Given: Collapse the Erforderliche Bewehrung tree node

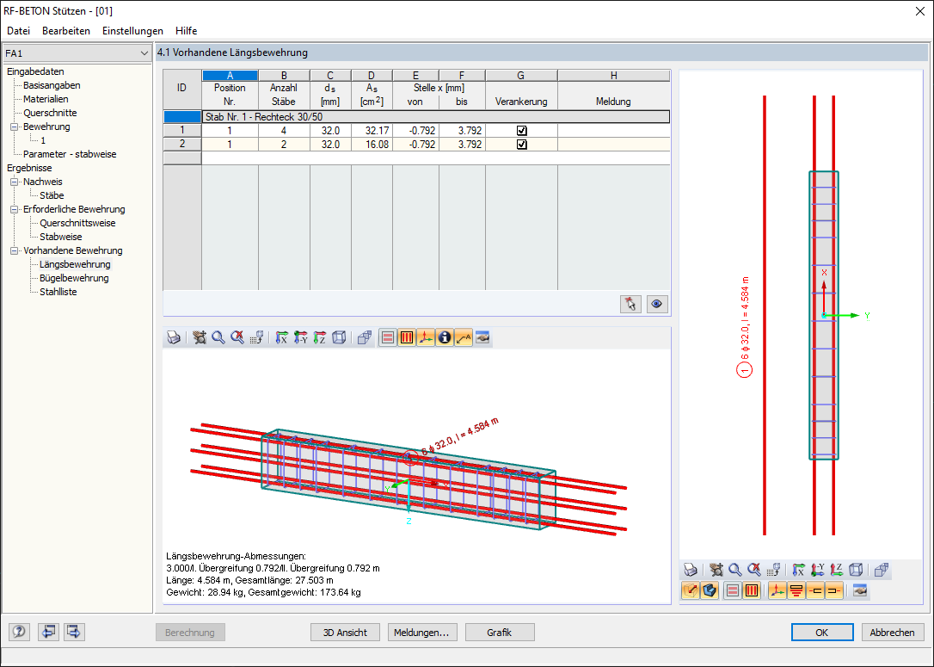Looking at the screenshot, I should (15, 209).
